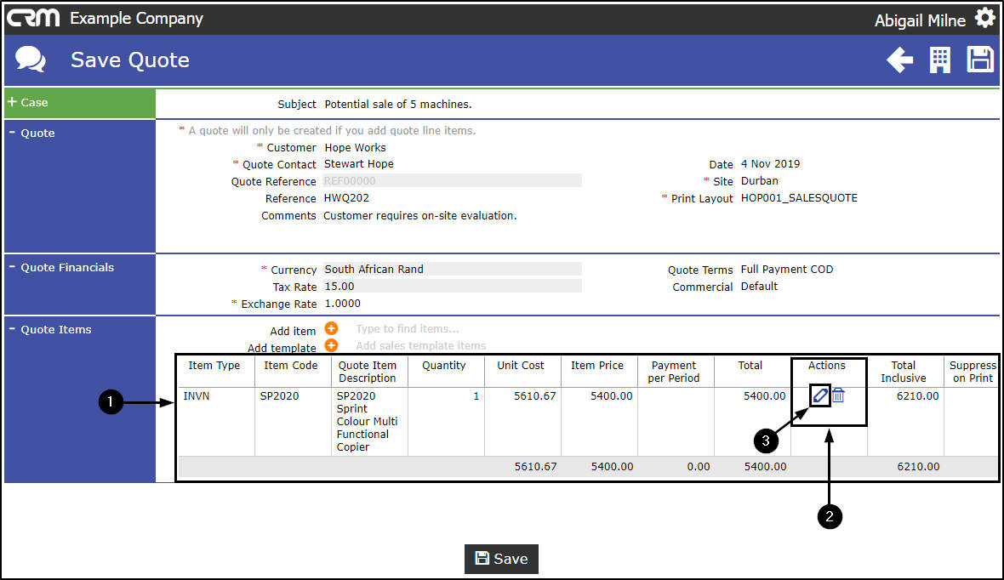
Task: Click the Payment per Period column header
Action: [x=674, y=372]
